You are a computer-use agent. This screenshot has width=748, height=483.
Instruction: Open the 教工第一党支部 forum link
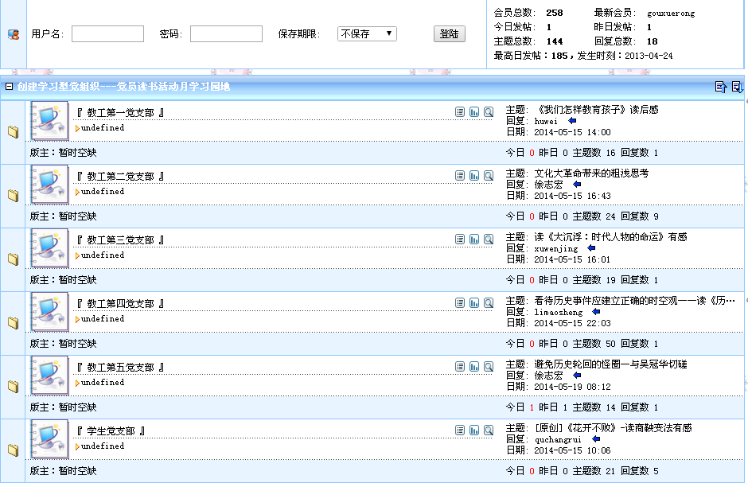(x=121, y=113)
